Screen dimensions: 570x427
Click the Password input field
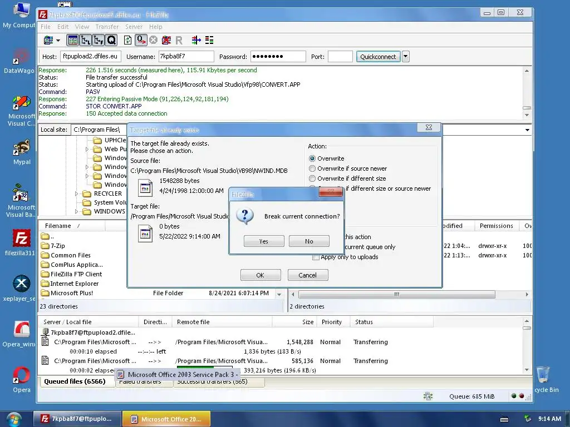coord(278,56)
